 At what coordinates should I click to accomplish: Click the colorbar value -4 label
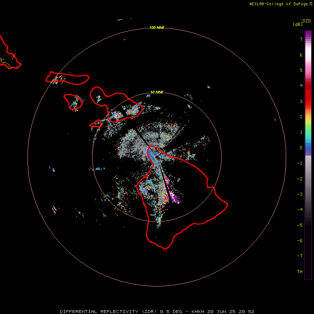(x=300, y=210)
